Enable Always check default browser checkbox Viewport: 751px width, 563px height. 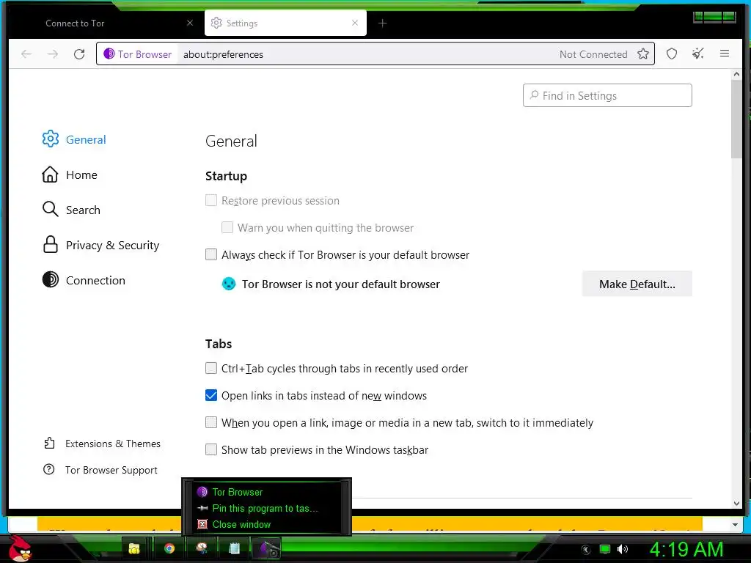tap(211, 254)
